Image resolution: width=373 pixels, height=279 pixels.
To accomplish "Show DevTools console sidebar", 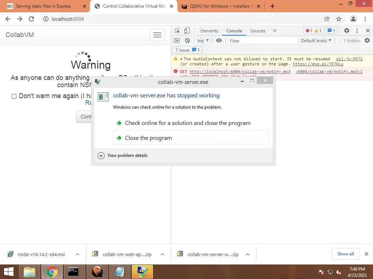I will (177, 41).
